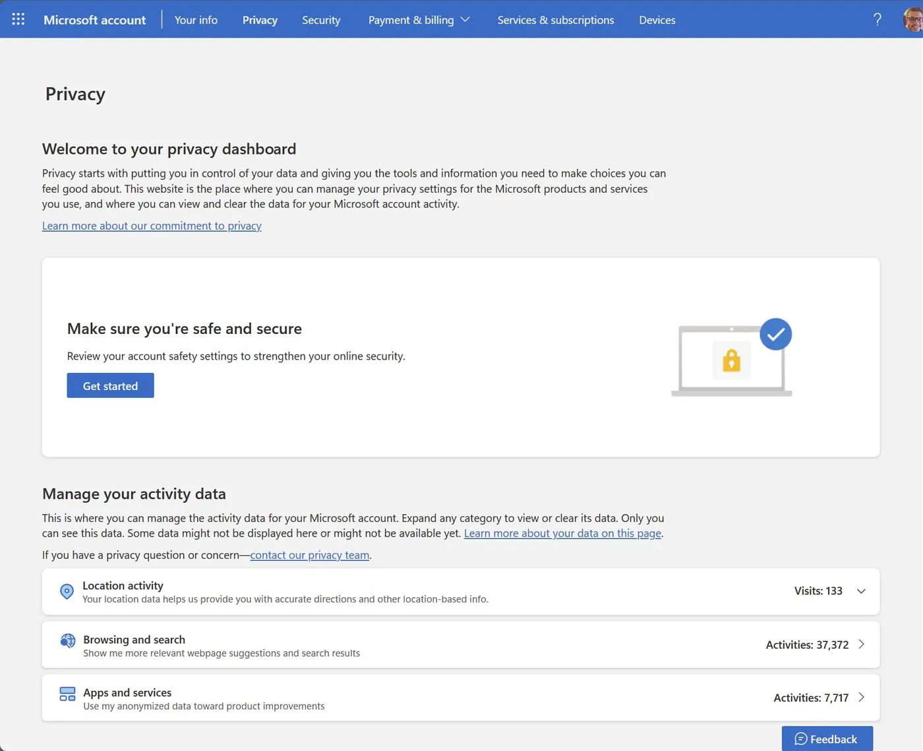Click the laptop security illustration
Image resolution: width=923 pixels, height=751 pixels.
tap(732, 357)
